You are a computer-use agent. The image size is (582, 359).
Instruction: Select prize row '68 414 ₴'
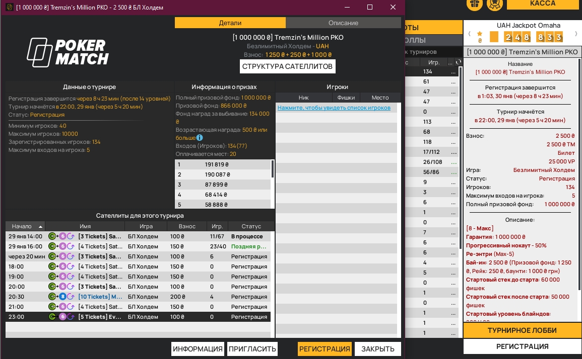point(223,195)
